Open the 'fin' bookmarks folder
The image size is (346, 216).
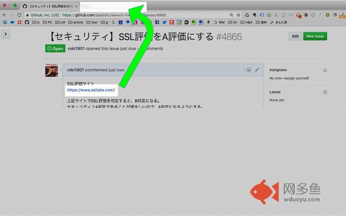pos(232,22)
